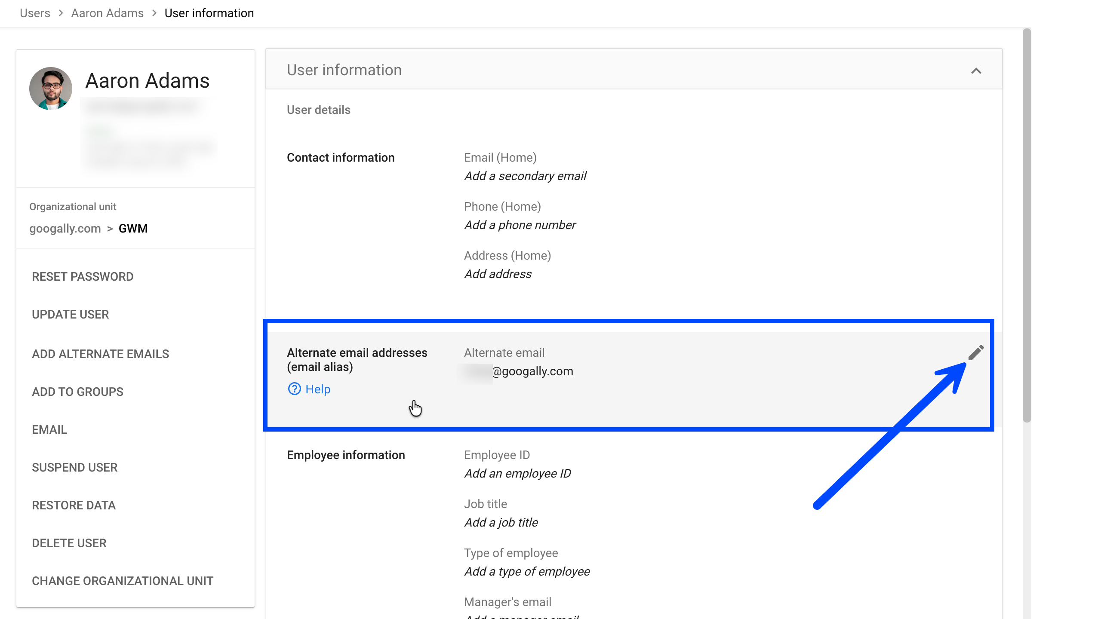
Task: Select DELETE USER
Action: (x=69, y=543)
